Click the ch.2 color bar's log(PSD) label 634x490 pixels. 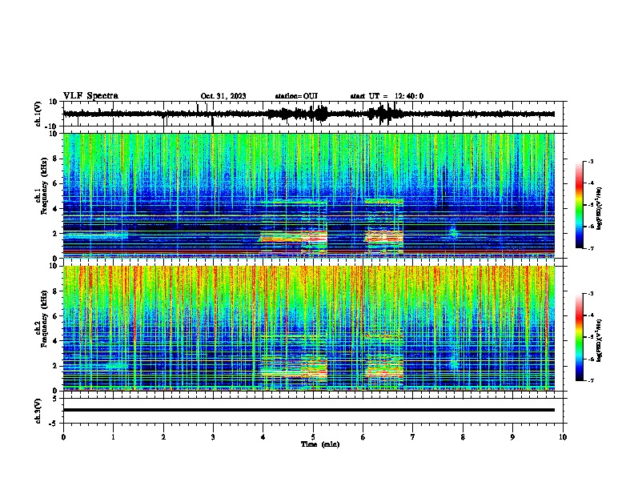599,341
